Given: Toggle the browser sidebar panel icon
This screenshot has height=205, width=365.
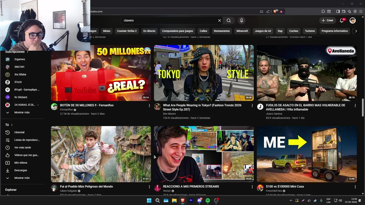Looking at the screenshot, I should pos(338,11).
